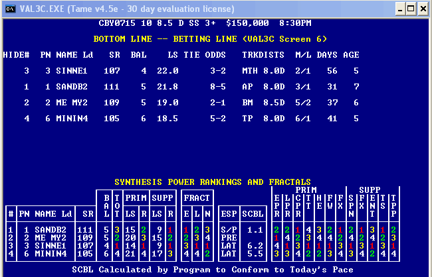Click the PRE value in ESP column
The image size is (432, 277).
point(229,238)
